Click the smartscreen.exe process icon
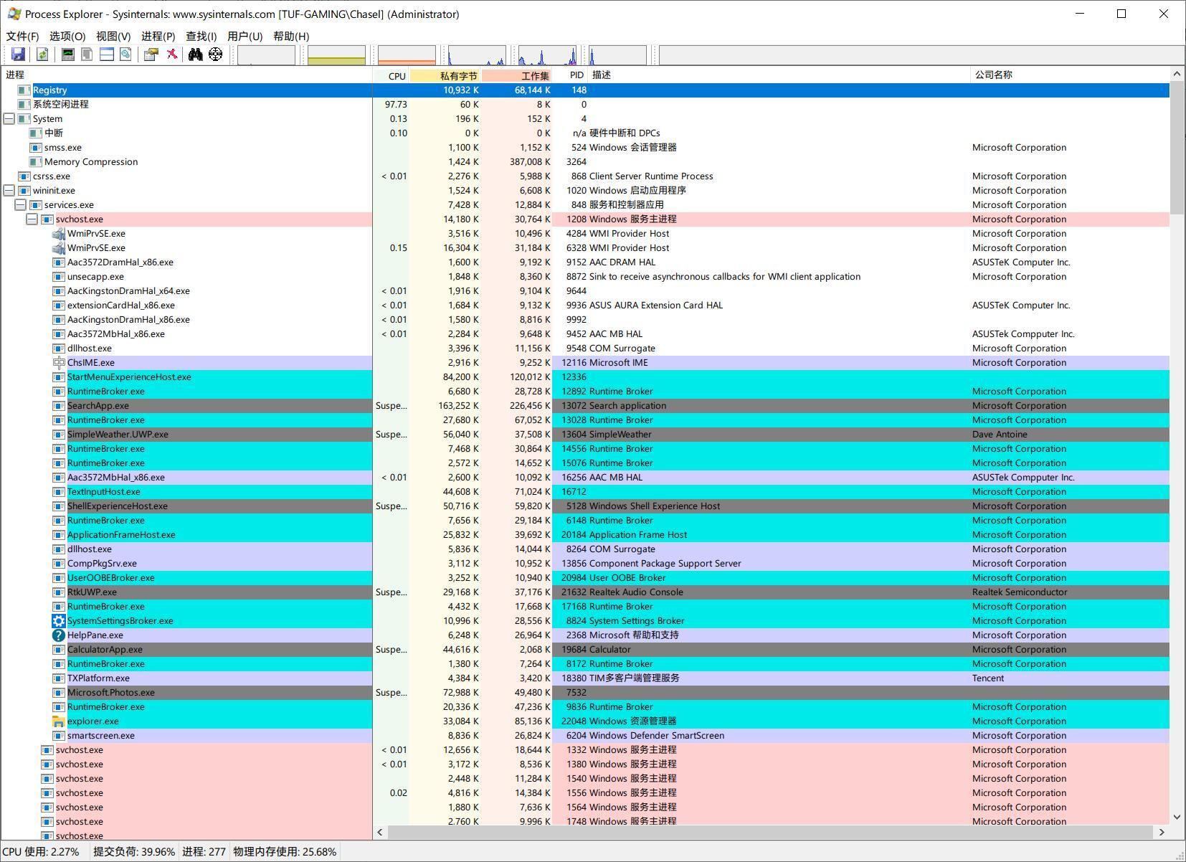1186x862 pixels. (59, 736)
